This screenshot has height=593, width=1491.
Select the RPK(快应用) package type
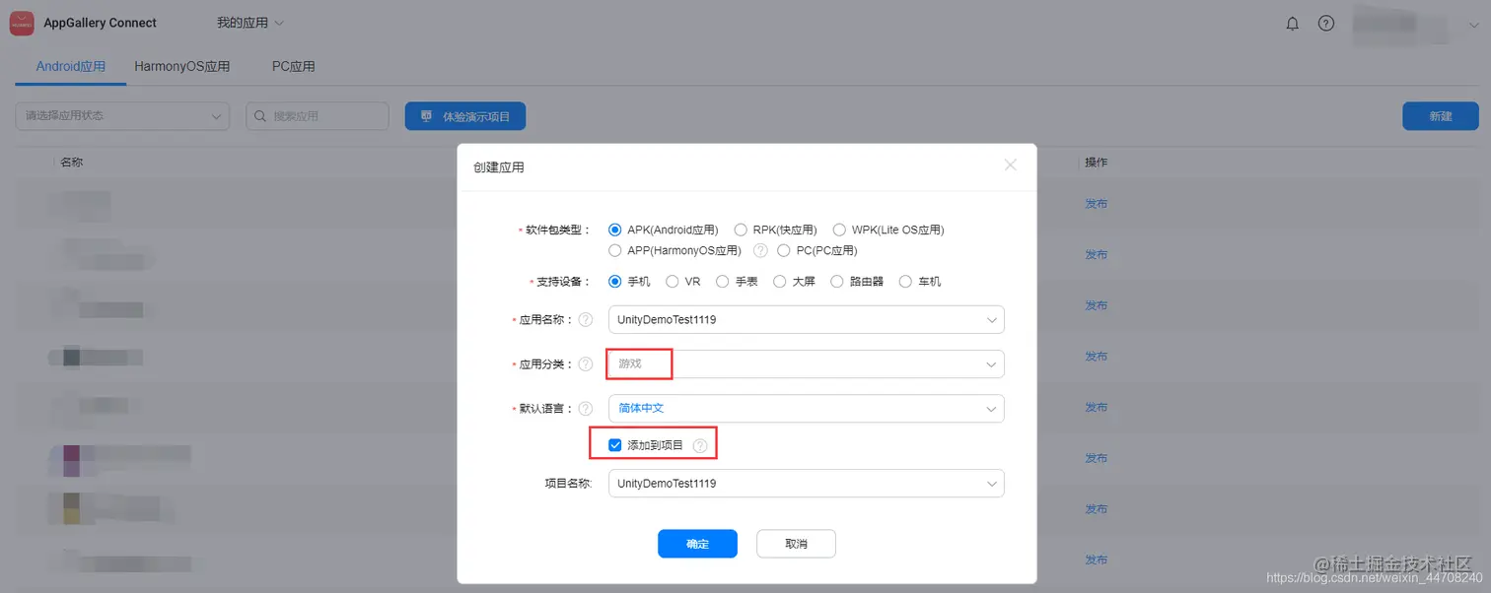point(741,229)
